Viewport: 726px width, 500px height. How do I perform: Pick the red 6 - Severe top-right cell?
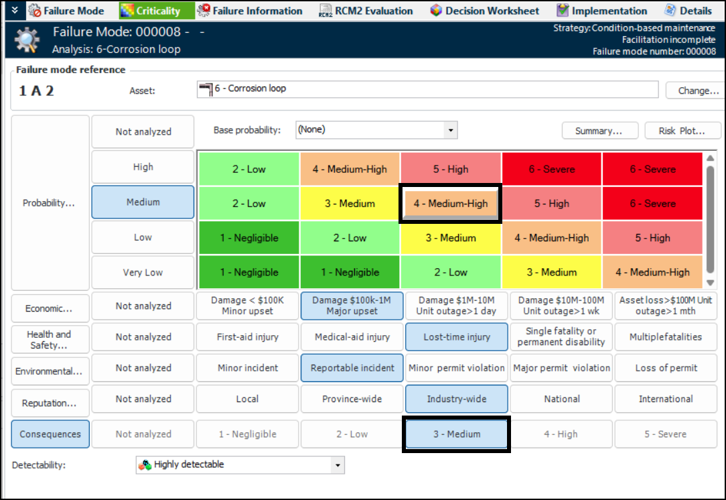pos(652,170)
